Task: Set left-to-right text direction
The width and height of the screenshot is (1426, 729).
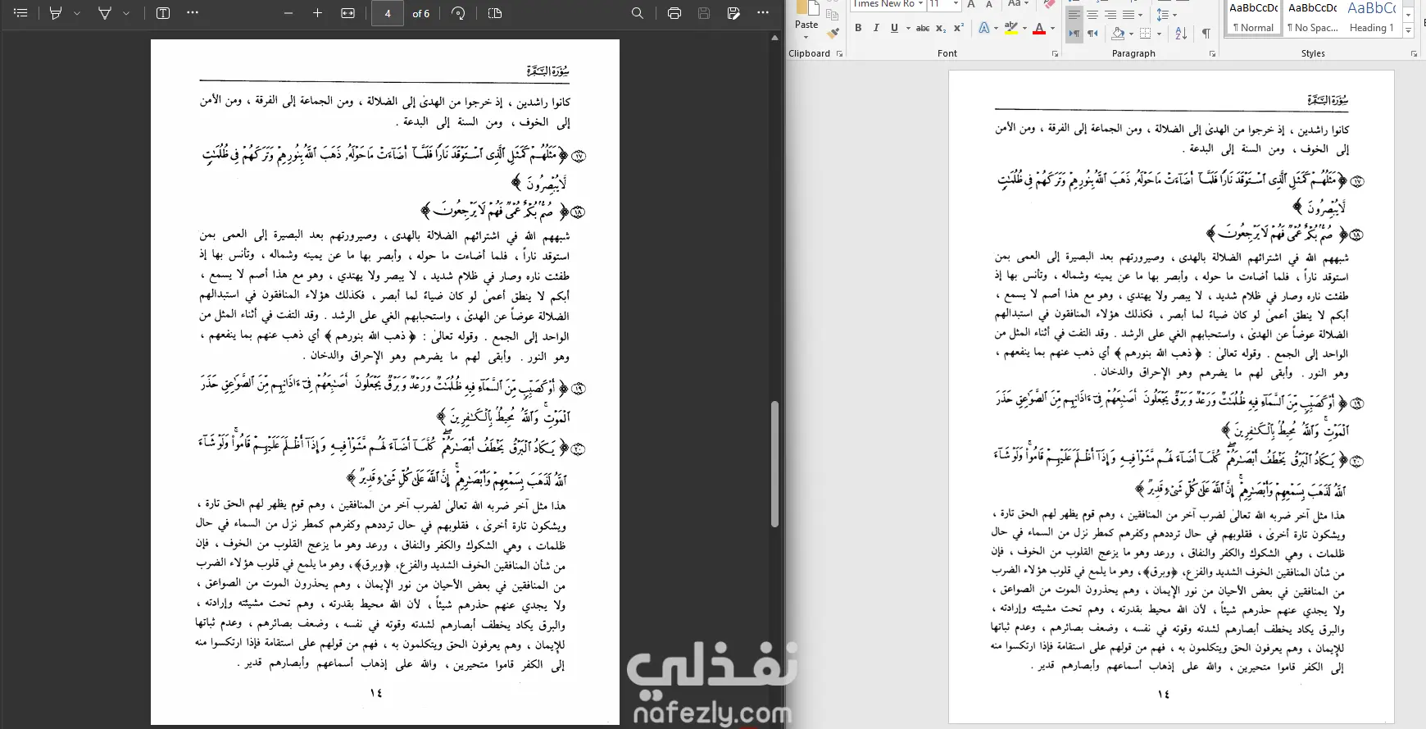Action: click(1074, 34)
